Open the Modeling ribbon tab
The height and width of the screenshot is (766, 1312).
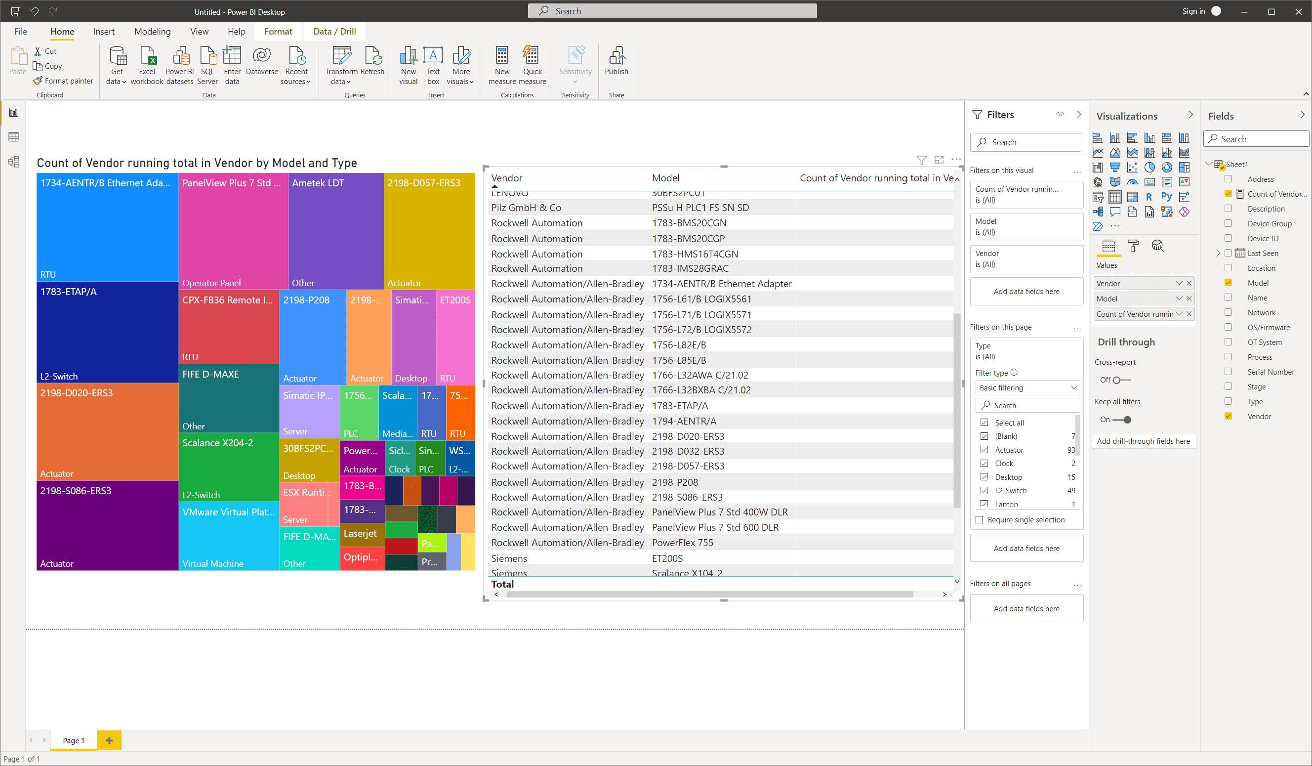click(152, 31)
